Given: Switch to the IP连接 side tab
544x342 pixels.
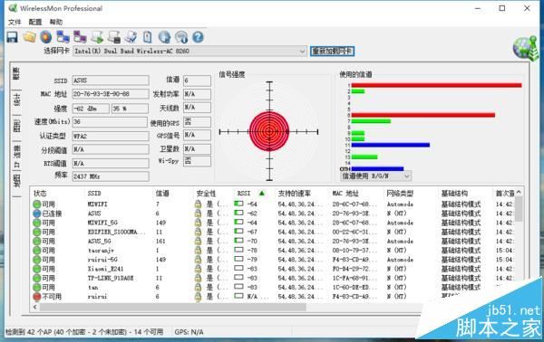Looking at the screenshot, I should 16,157.
